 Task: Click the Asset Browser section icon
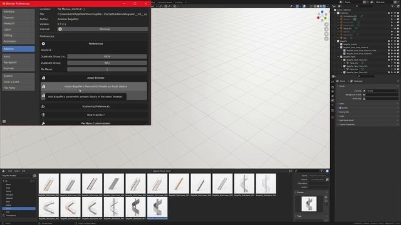pos(43,77)
